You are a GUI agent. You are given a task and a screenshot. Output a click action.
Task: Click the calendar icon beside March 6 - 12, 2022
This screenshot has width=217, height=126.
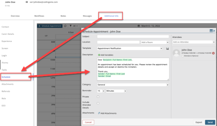tap(138, 26)
